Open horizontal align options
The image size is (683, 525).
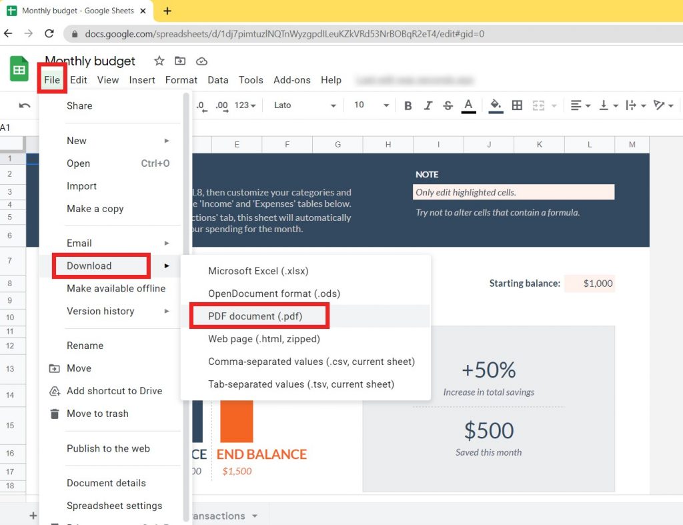(x=580, y=105)
